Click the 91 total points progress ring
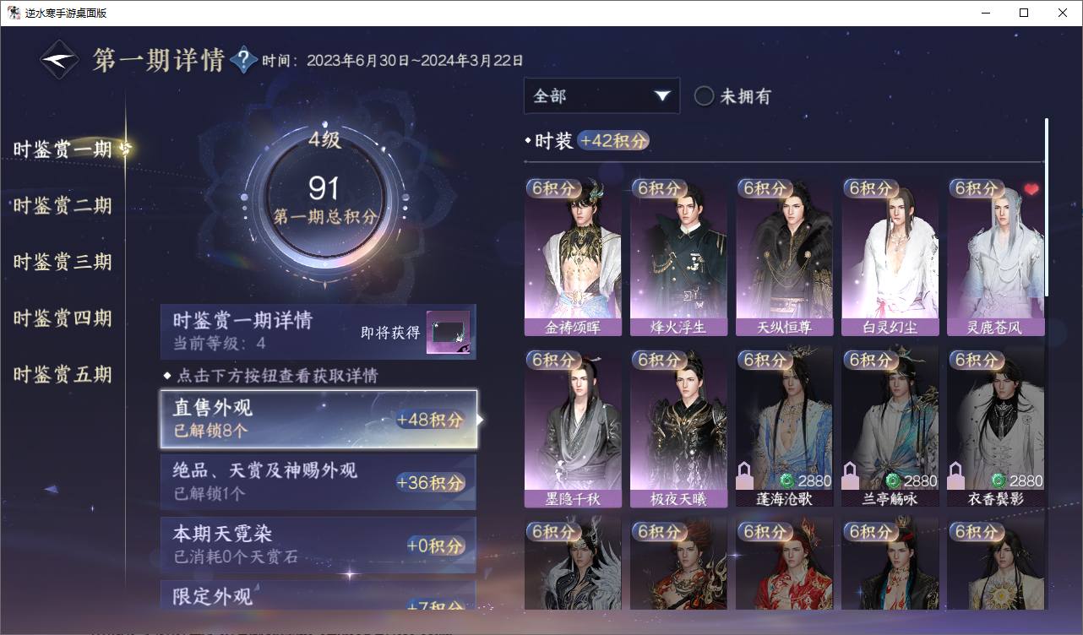 click(324, 199)
